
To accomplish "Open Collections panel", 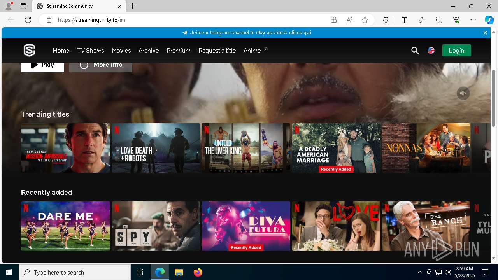I will pyautogui.click(x=439, y=20).
